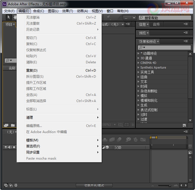Toggle the In/Out/Duration braces pane button
The image size is (195, 190).
pyautogui.click(x=16, y=185)
